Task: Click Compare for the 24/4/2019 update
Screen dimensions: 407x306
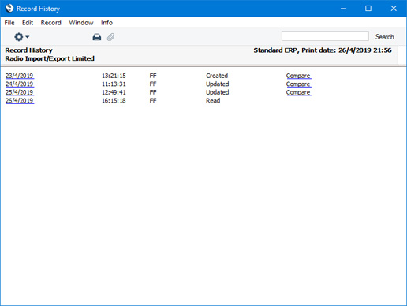Action: pos(298,84)
